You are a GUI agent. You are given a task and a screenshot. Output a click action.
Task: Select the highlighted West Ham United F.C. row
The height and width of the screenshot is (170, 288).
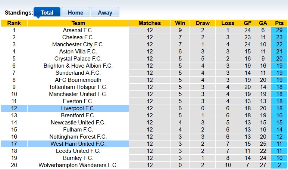tap(78, 144)
